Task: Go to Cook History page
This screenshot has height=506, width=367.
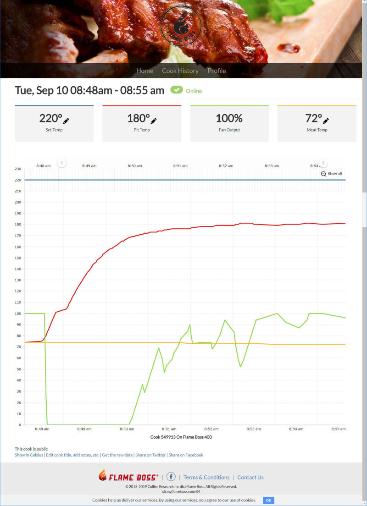Action: point(180,71)
